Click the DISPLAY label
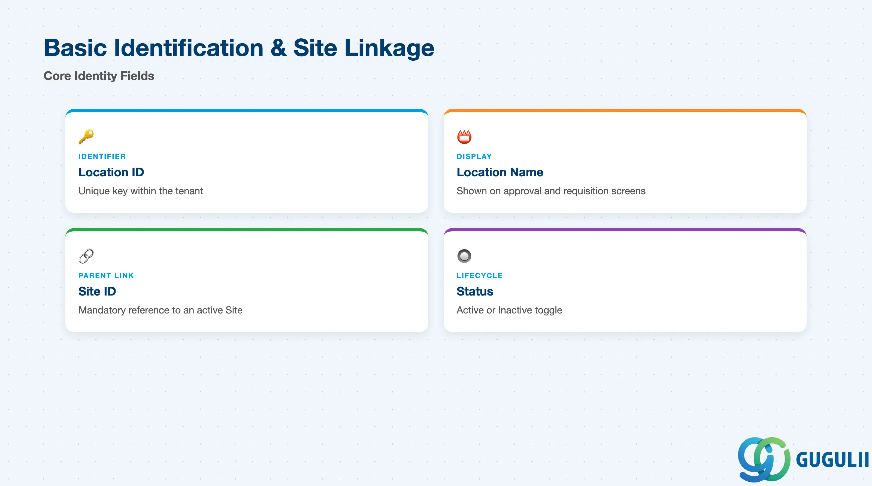872x486 pixels. [x=474, y=156]
